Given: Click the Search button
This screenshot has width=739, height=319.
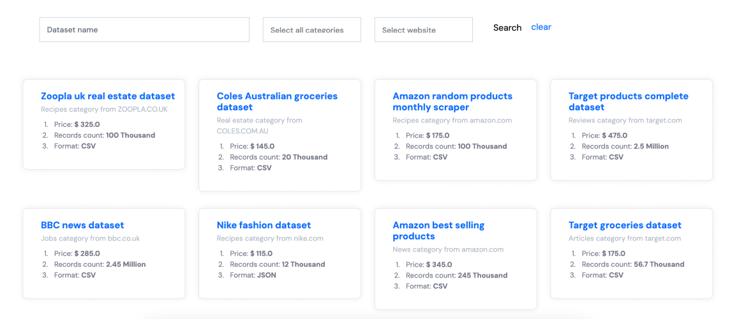Looking at the screenshot, I should (507, 28).
